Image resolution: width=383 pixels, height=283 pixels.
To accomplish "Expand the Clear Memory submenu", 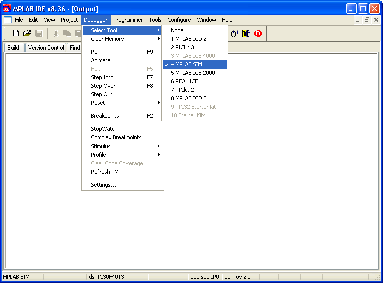I will coord(122,39).
